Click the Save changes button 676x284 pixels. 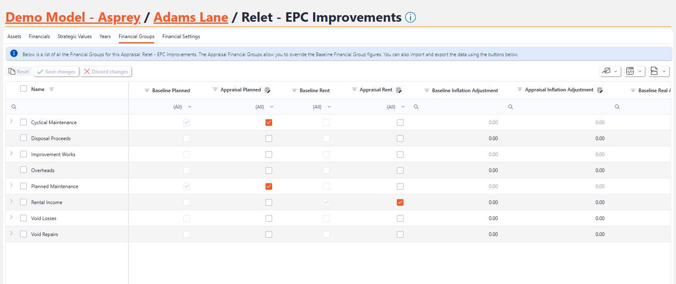point(56,72)
